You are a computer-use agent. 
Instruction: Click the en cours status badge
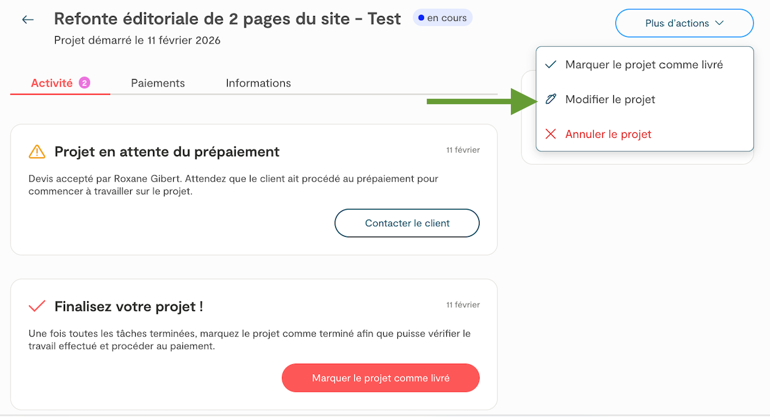coord(442,18)
